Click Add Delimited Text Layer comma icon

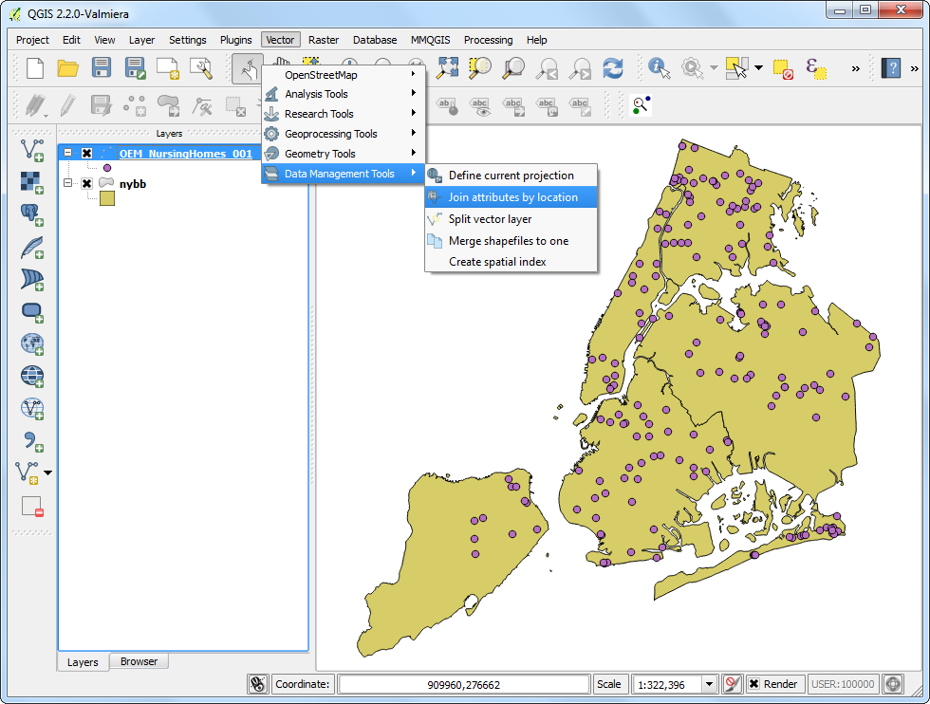coord(32,441)
